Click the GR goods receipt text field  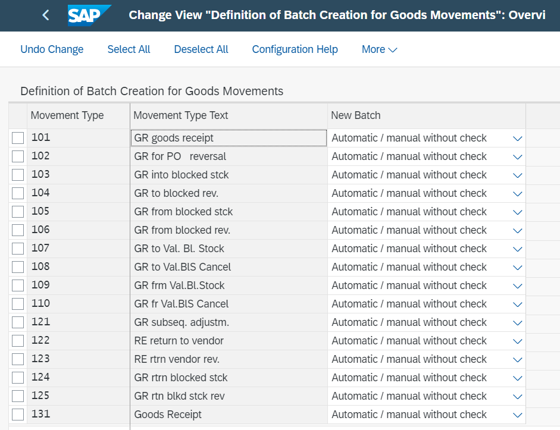(x=229, y=138)
